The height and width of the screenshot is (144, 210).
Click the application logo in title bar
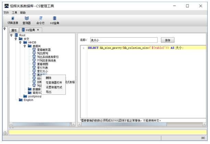7,6
